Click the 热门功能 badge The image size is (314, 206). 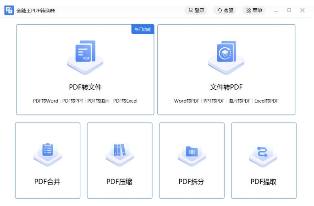point(143,29)
